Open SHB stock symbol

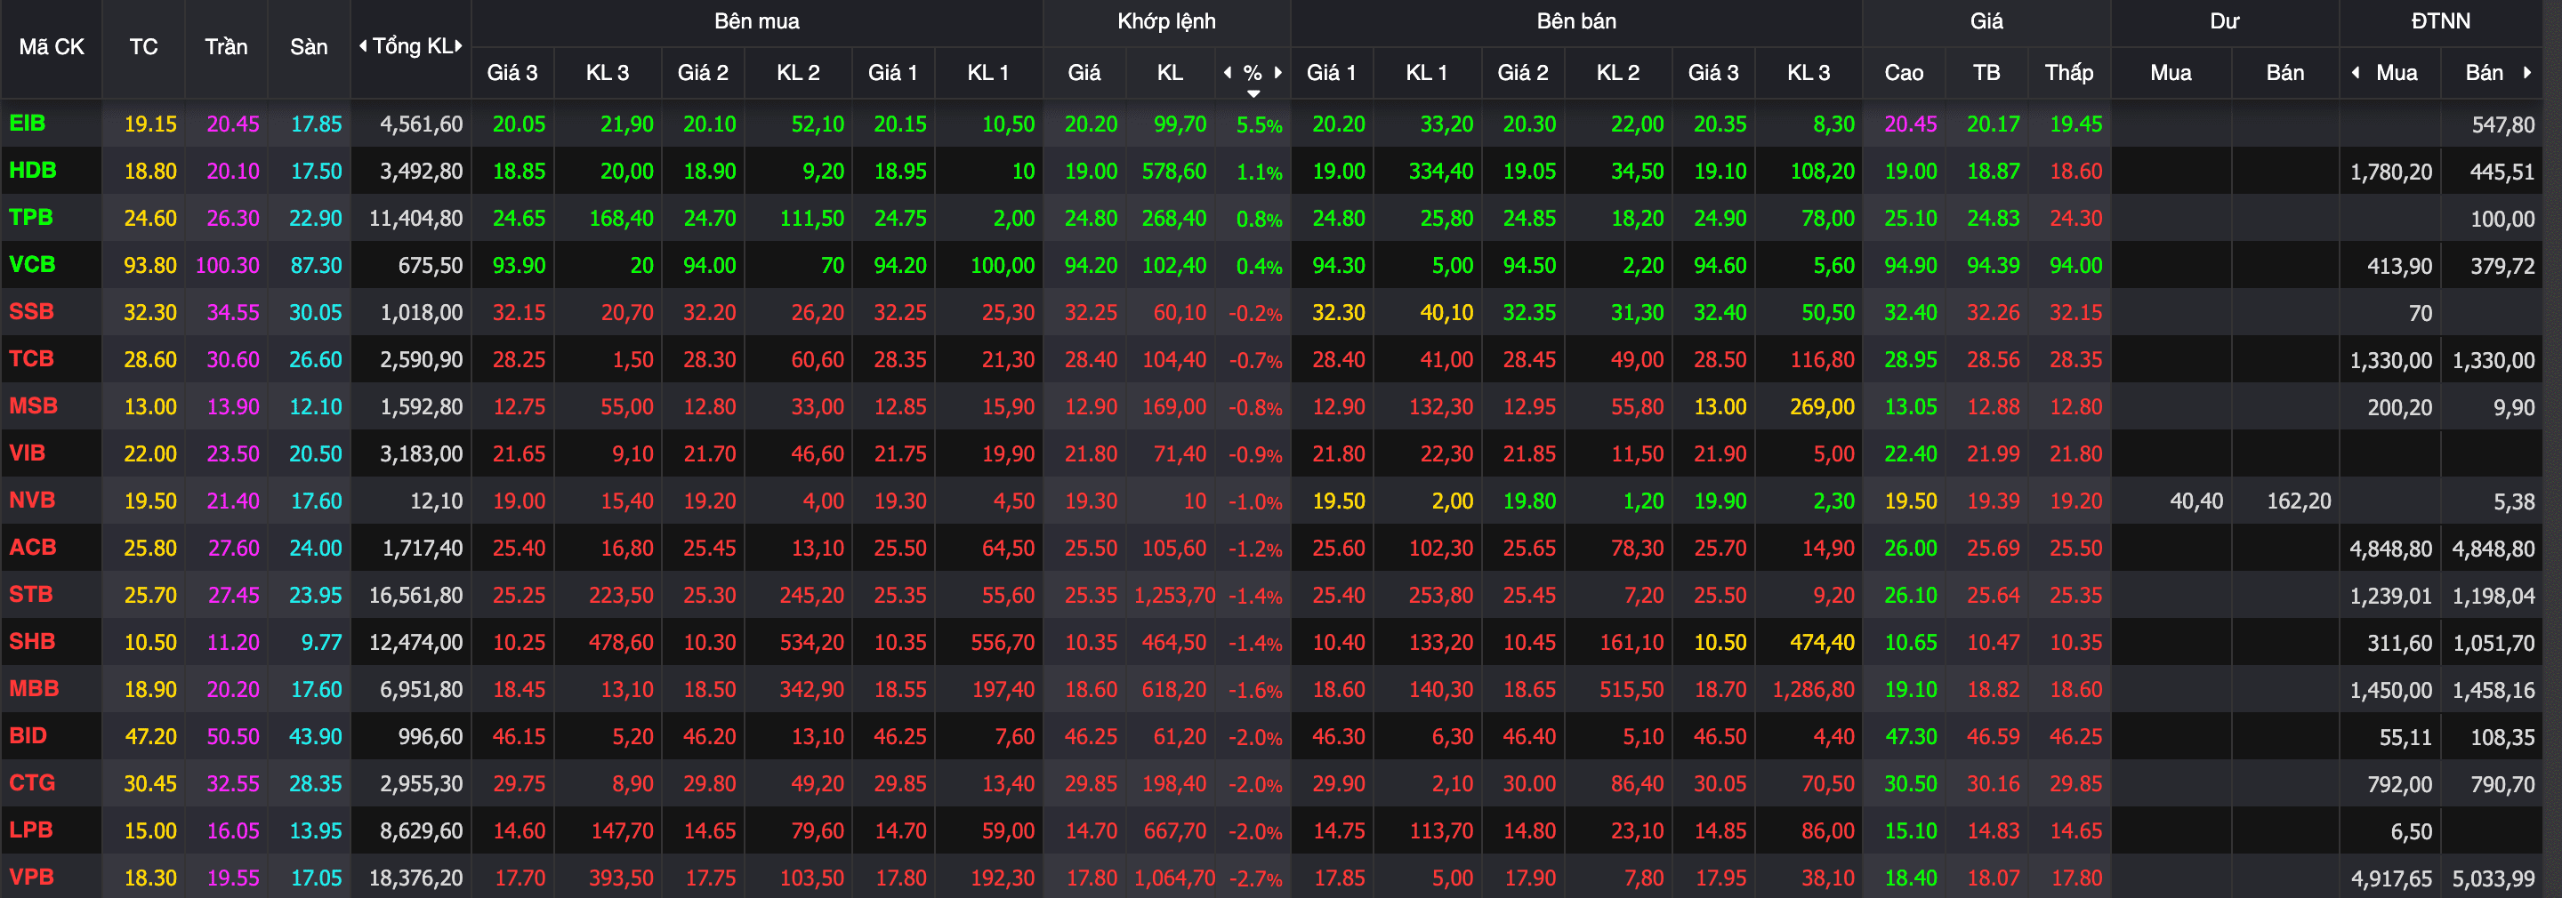point(33,641)
